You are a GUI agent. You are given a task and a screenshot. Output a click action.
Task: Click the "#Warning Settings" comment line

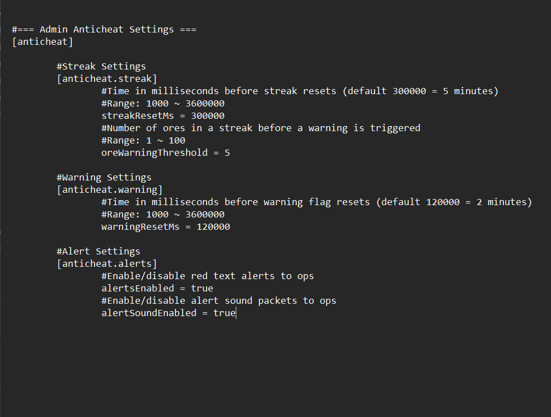104,177
